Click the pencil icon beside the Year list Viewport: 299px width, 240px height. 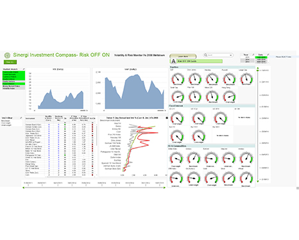click(x=253, y=55)
